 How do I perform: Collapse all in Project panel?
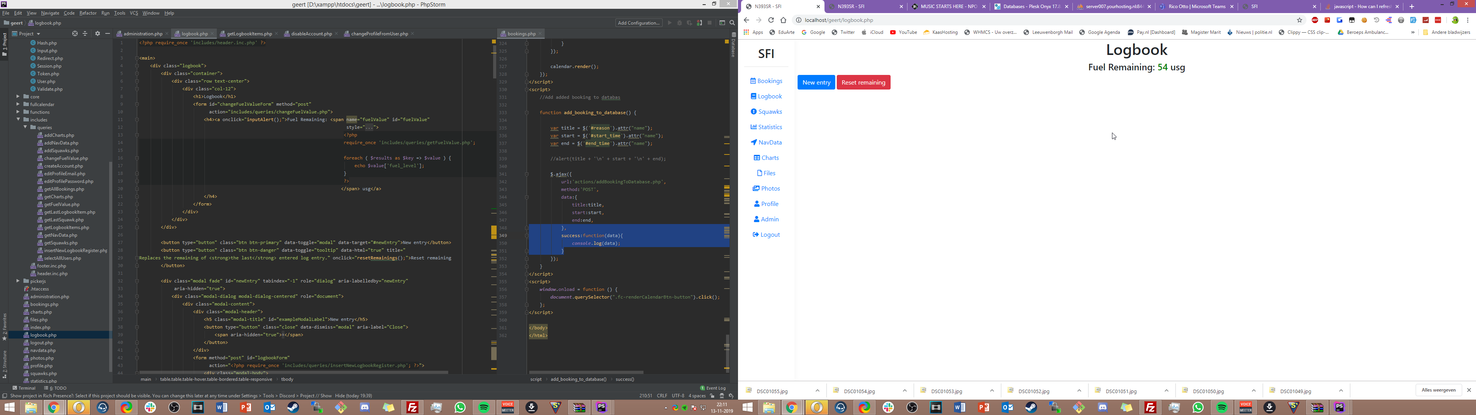tap(85, 34)
